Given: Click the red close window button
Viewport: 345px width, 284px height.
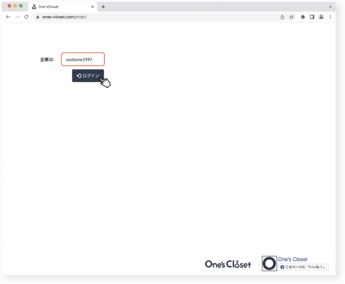Looking at the screenshot, I should coord(9,6).
